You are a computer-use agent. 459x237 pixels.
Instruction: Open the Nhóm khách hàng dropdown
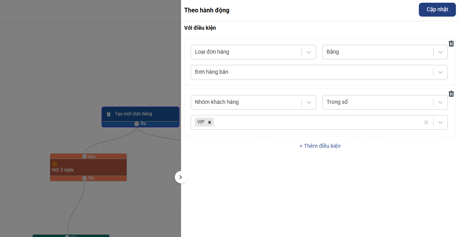coord(308,102)
